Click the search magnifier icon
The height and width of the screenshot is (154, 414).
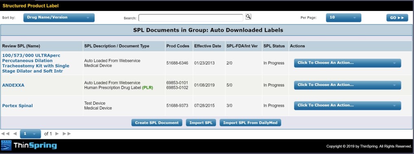point(248,17)
